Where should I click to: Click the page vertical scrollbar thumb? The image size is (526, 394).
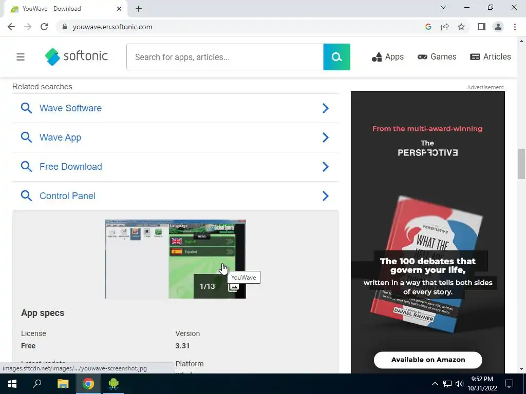coord(521,164)
